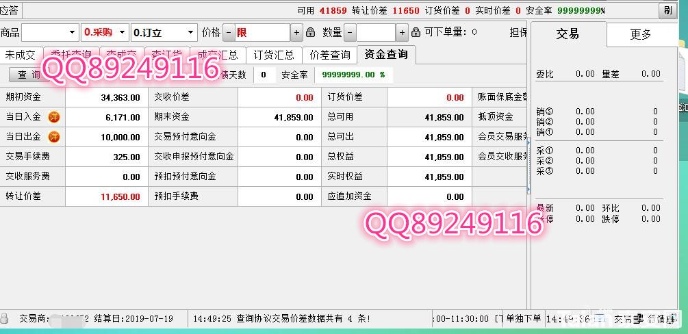Switch to the 委托查询 tab

[x=71, y=55]
